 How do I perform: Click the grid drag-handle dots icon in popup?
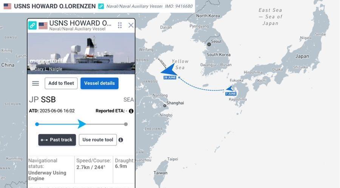point(120,25)
